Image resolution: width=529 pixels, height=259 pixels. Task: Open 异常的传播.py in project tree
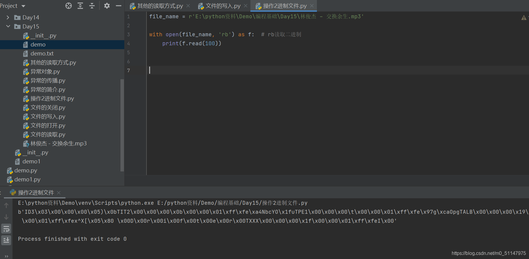(x=44, y=80)
